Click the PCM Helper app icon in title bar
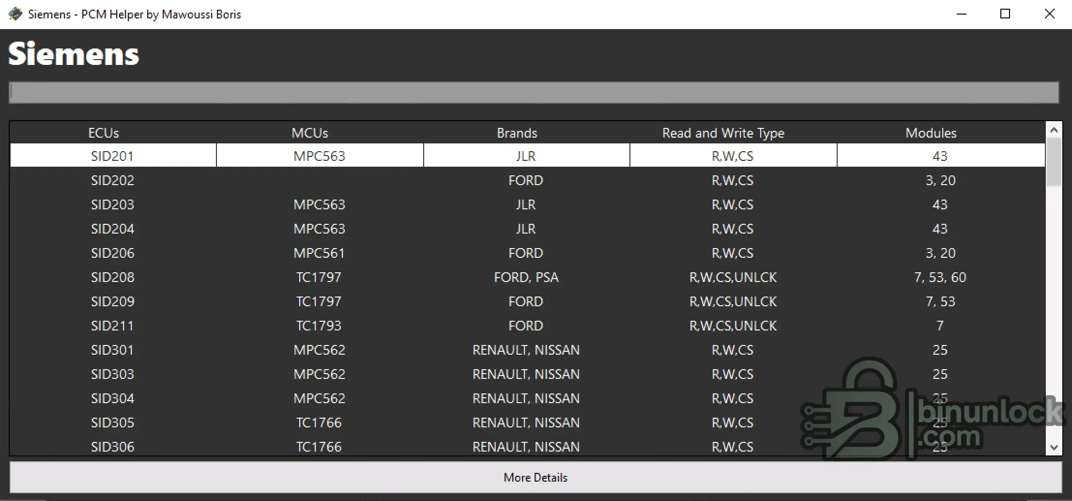The image size is (1072, 501). pos(15,14)
